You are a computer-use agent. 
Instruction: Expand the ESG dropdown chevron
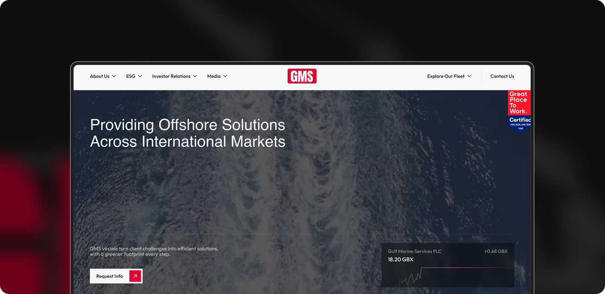pyautogui.click(x=140, y=76)
